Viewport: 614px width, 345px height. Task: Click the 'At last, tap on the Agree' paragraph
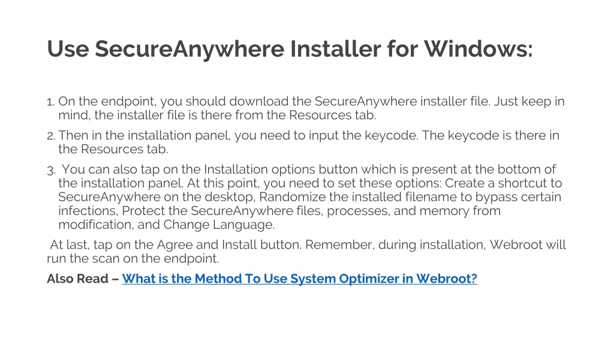(306, 251)
